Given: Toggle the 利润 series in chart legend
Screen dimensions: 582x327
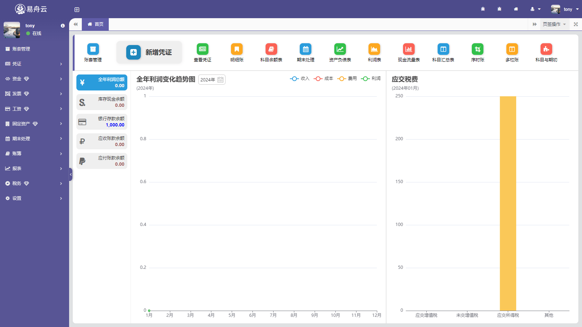Looking at the screenshot, I should (x=371, y=78).
